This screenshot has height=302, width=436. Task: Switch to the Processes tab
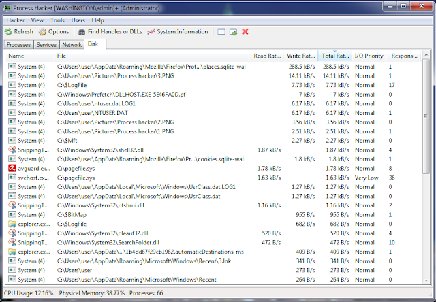(x=18, y=45)
